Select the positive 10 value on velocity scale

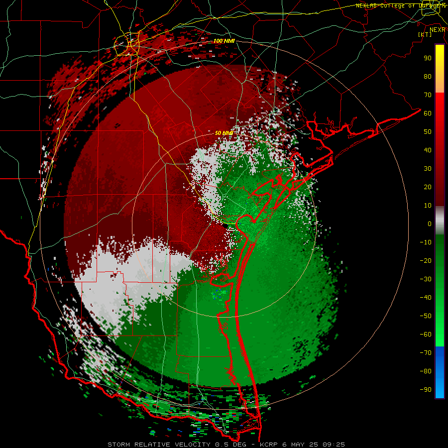click(x=428, y=206)
